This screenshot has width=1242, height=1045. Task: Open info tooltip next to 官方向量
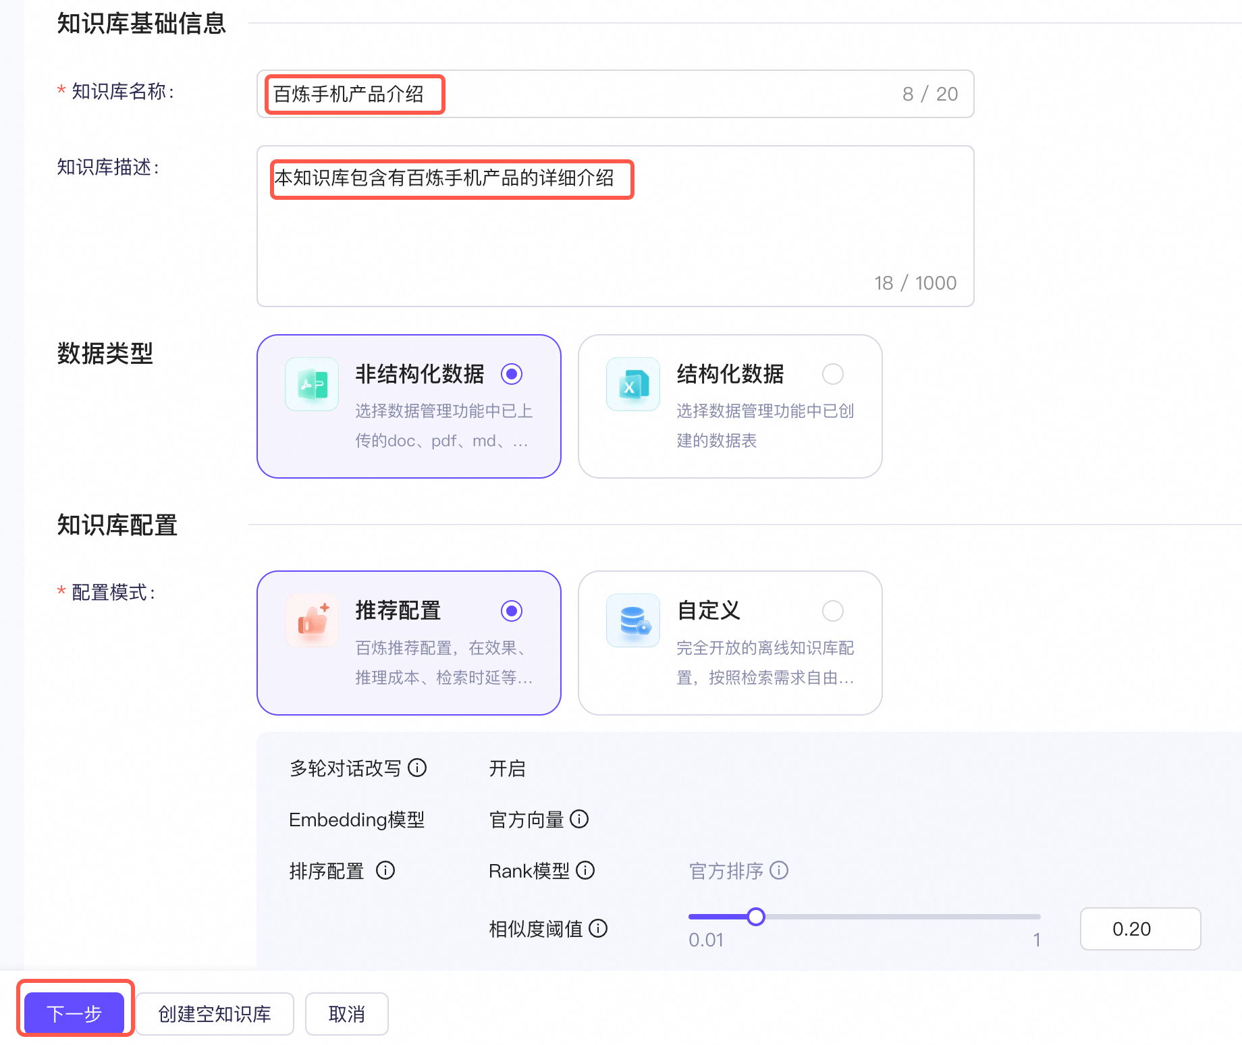tap(579, 819)
